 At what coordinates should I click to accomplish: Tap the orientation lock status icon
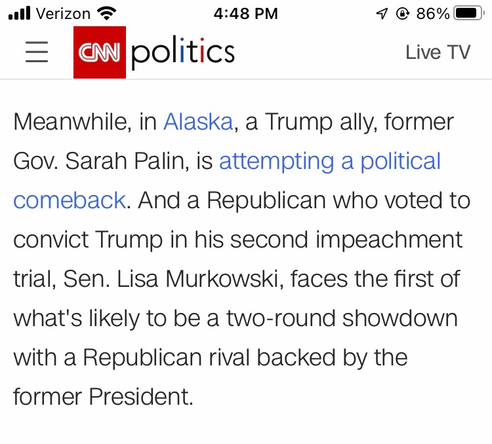[402, 13]
